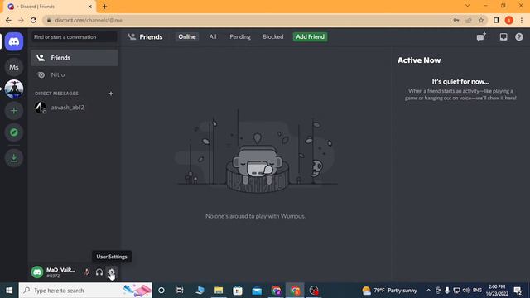Open the Ms server icon
Image resolution: width=530 pixels, height=298 pixels.
pyautogui.click(x=14, y=67)
